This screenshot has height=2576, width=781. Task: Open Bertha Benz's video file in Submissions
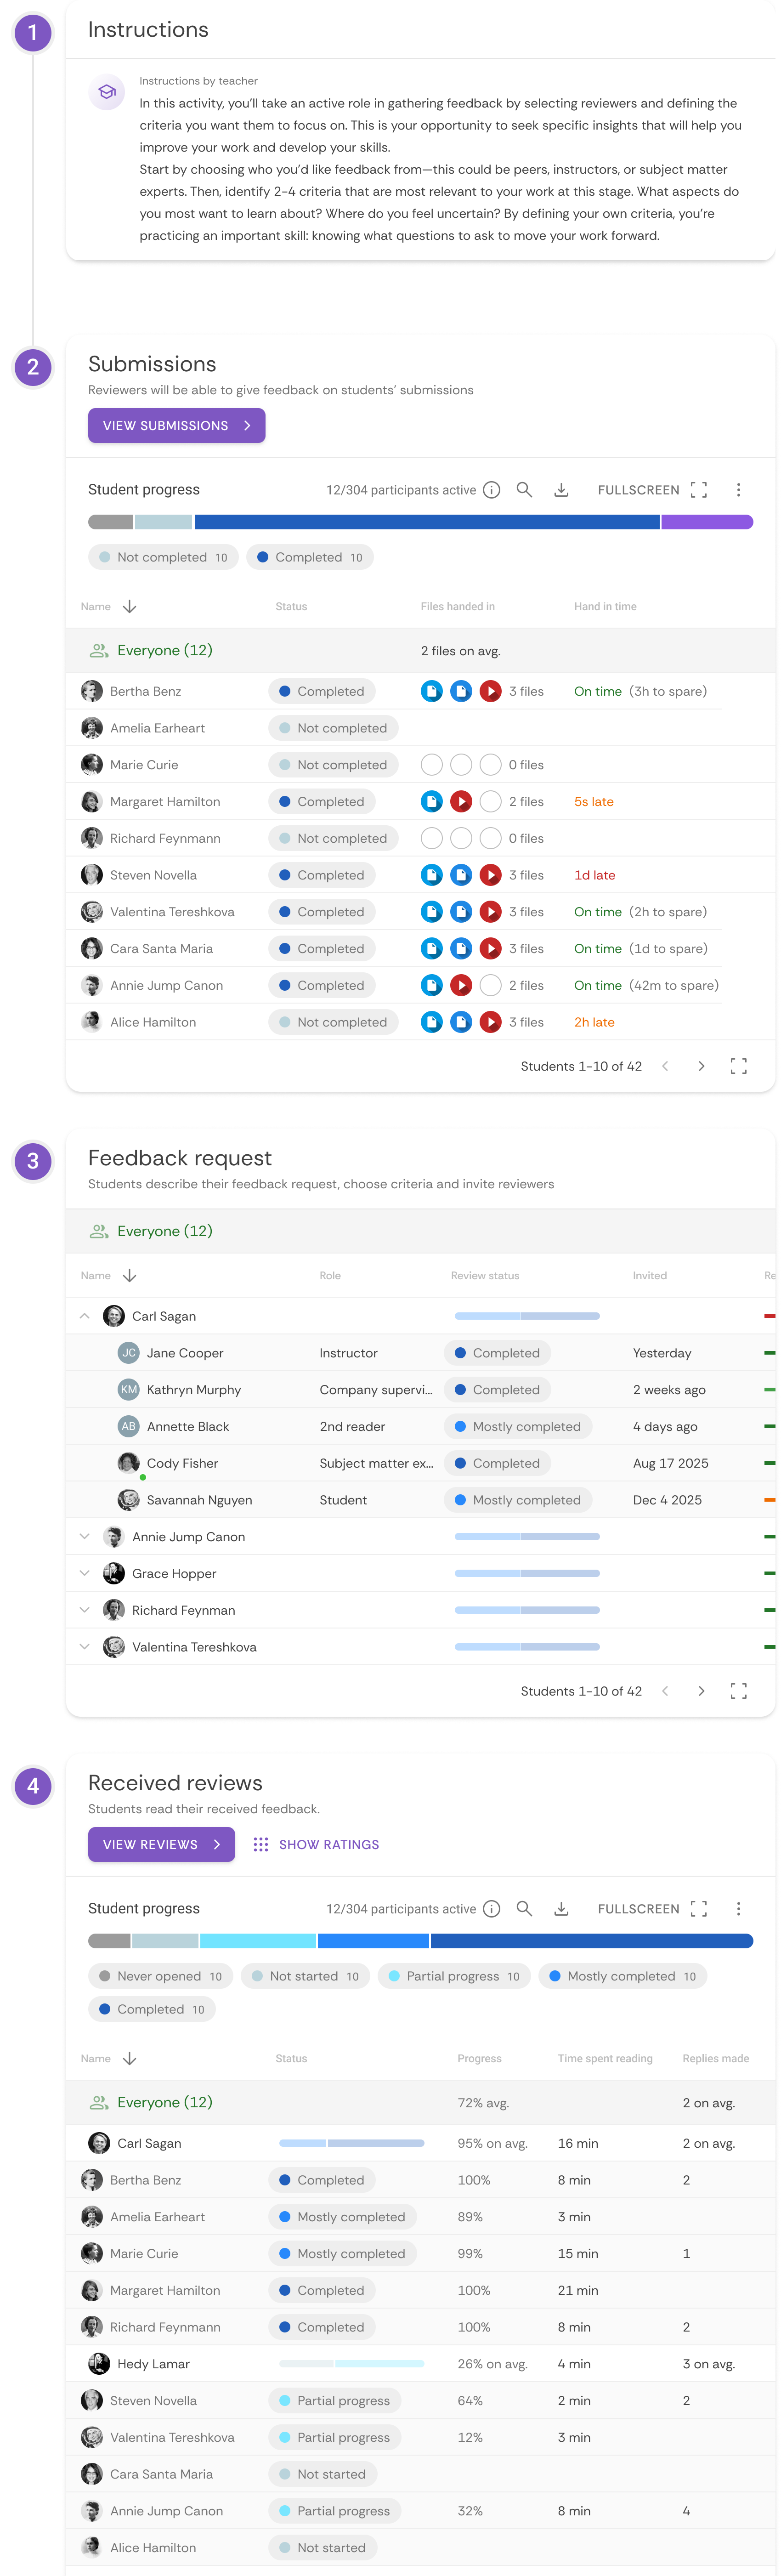(x=490, y=691)
